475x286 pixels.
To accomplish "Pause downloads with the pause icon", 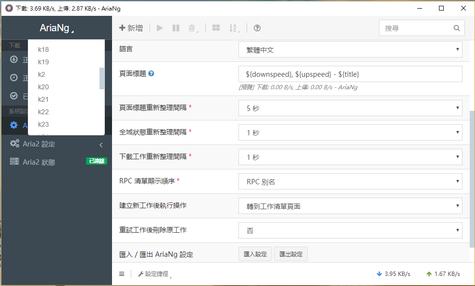I will pyautogui.click(x=175, y=28).
